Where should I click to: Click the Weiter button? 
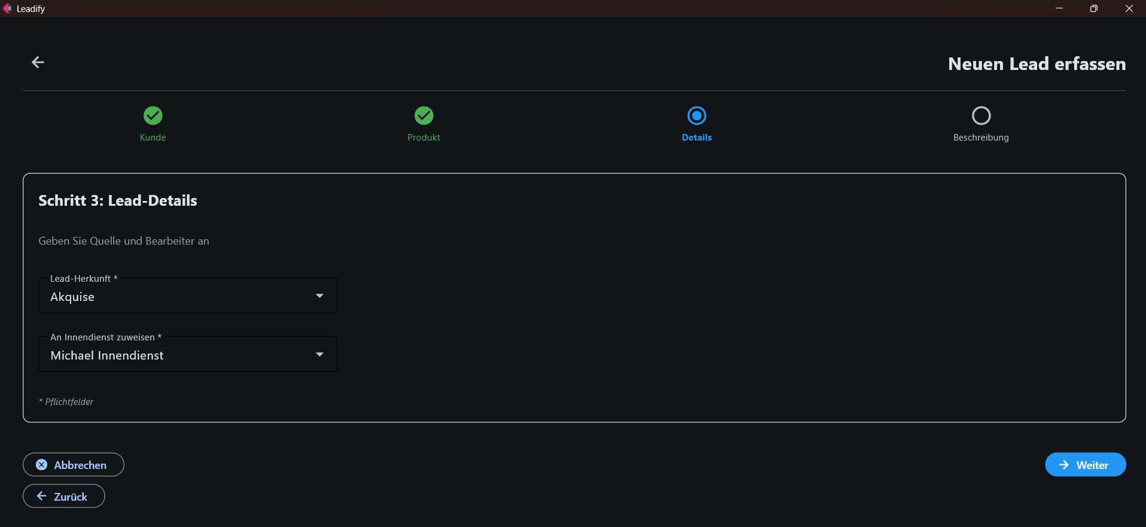coord(1085,464)
